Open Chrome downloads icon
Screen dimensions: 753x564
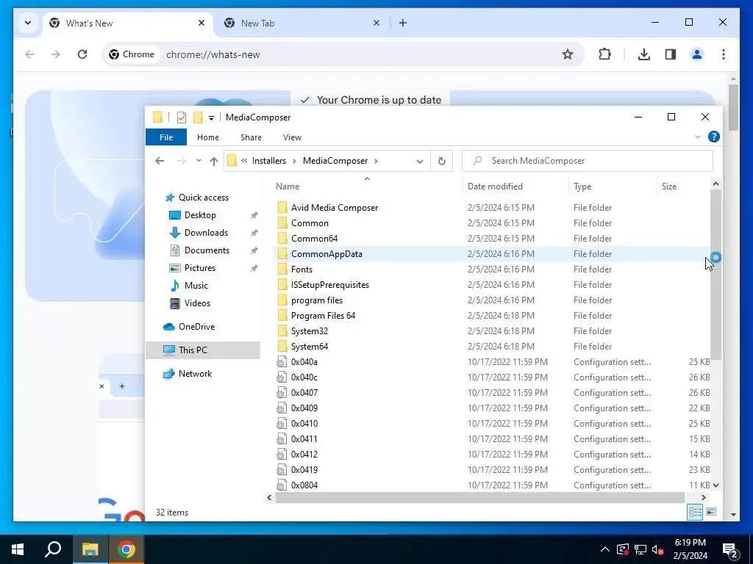point(644,54)
